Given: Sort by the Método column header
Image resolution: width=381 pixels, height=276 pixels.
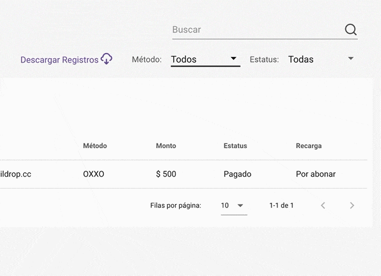Looking at the screenshot, I should (95, 146).
